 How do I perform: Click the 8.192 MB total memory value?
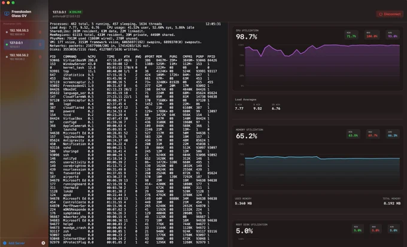click(x=392, y=203)
